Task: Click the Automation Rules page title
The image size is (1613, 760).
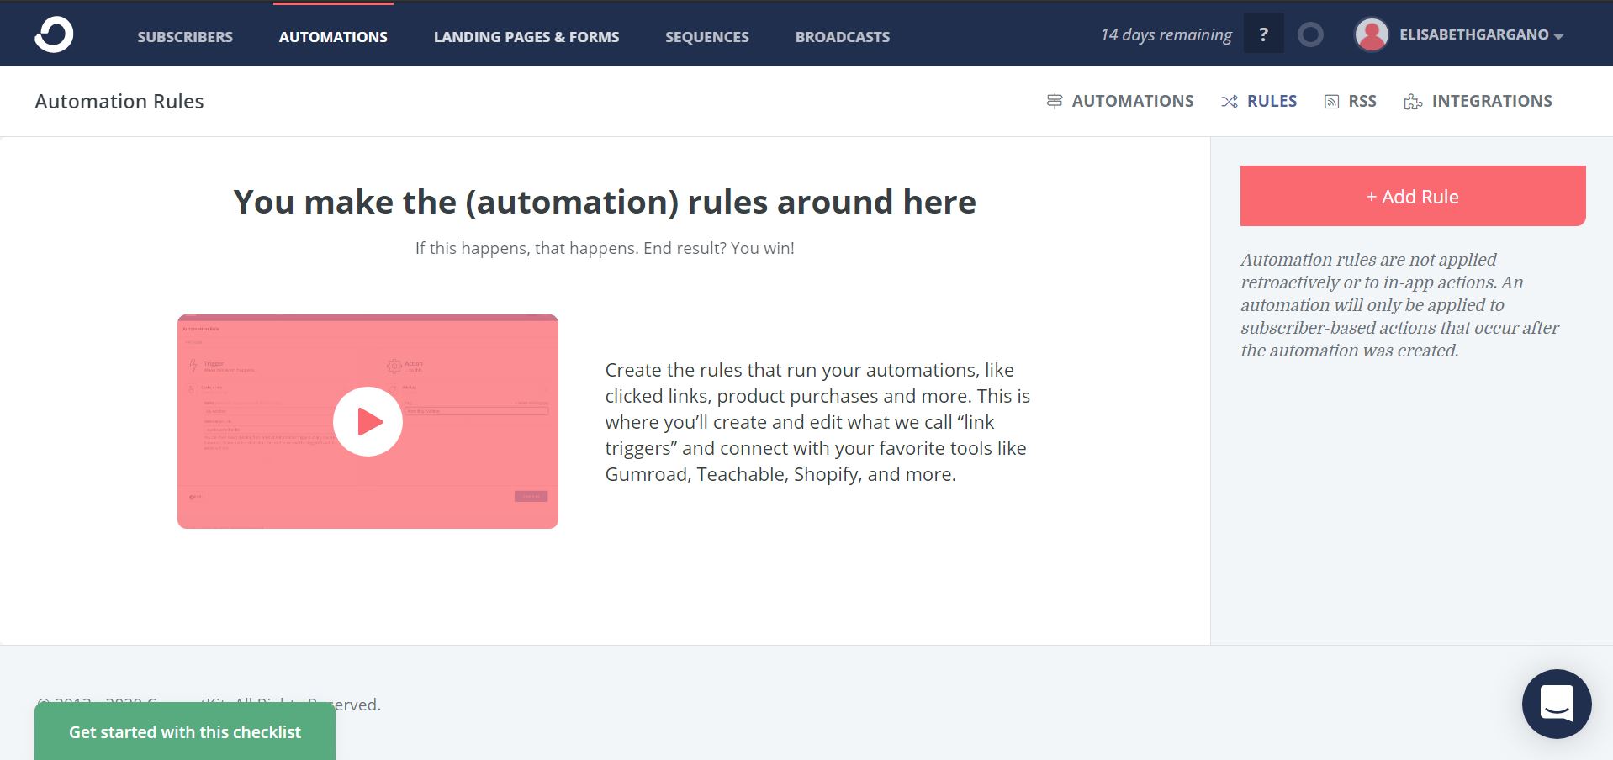Action: [x=119, y=102]
